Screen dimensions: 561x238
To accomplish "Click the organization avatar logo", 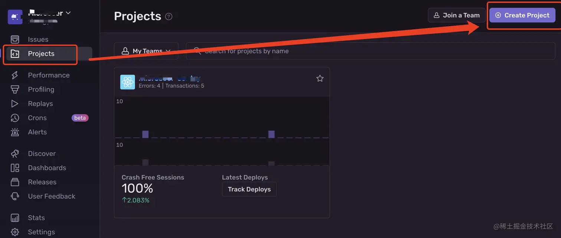I will point(15,17).
